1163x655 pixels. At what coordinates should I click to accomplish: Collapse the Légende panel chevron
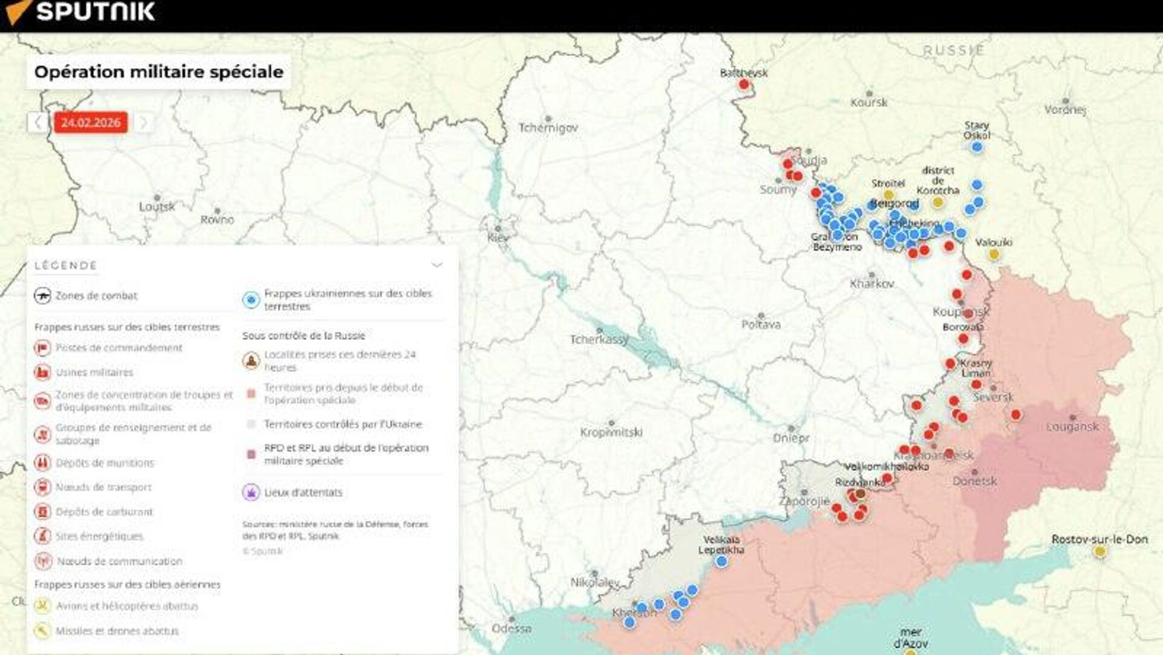[437, 265]
